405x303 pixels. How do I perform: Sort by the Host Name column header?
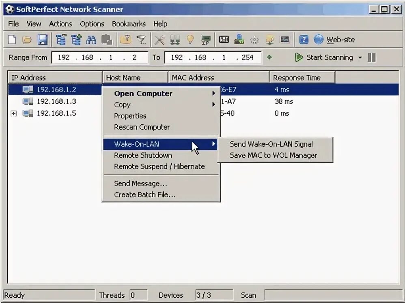click(x=136, y=78)
